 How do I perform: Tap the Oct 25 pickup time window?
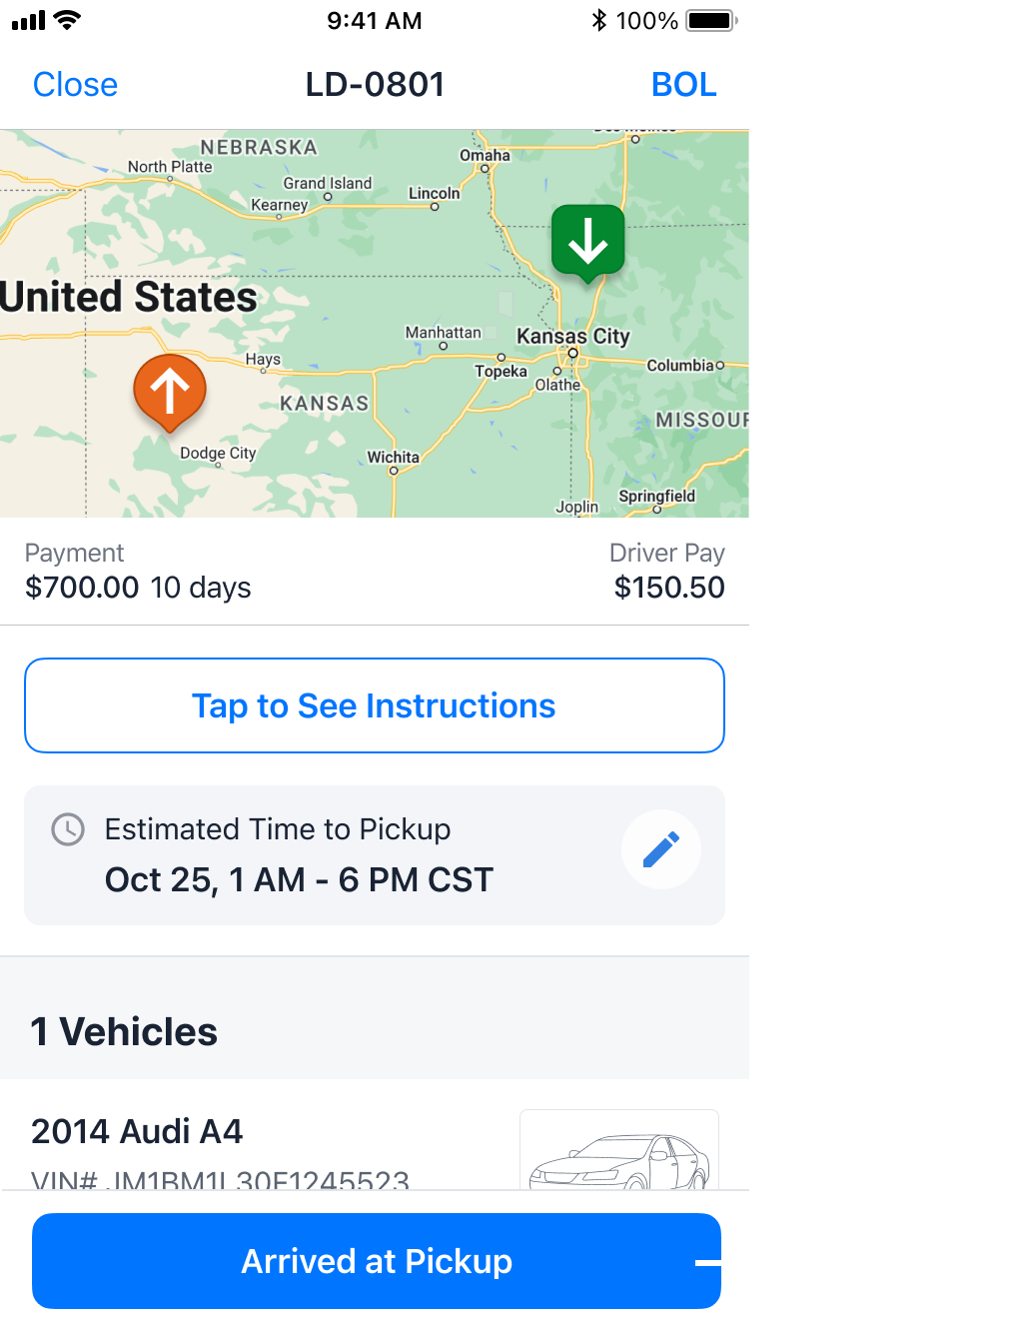click(x=299, y=880)
